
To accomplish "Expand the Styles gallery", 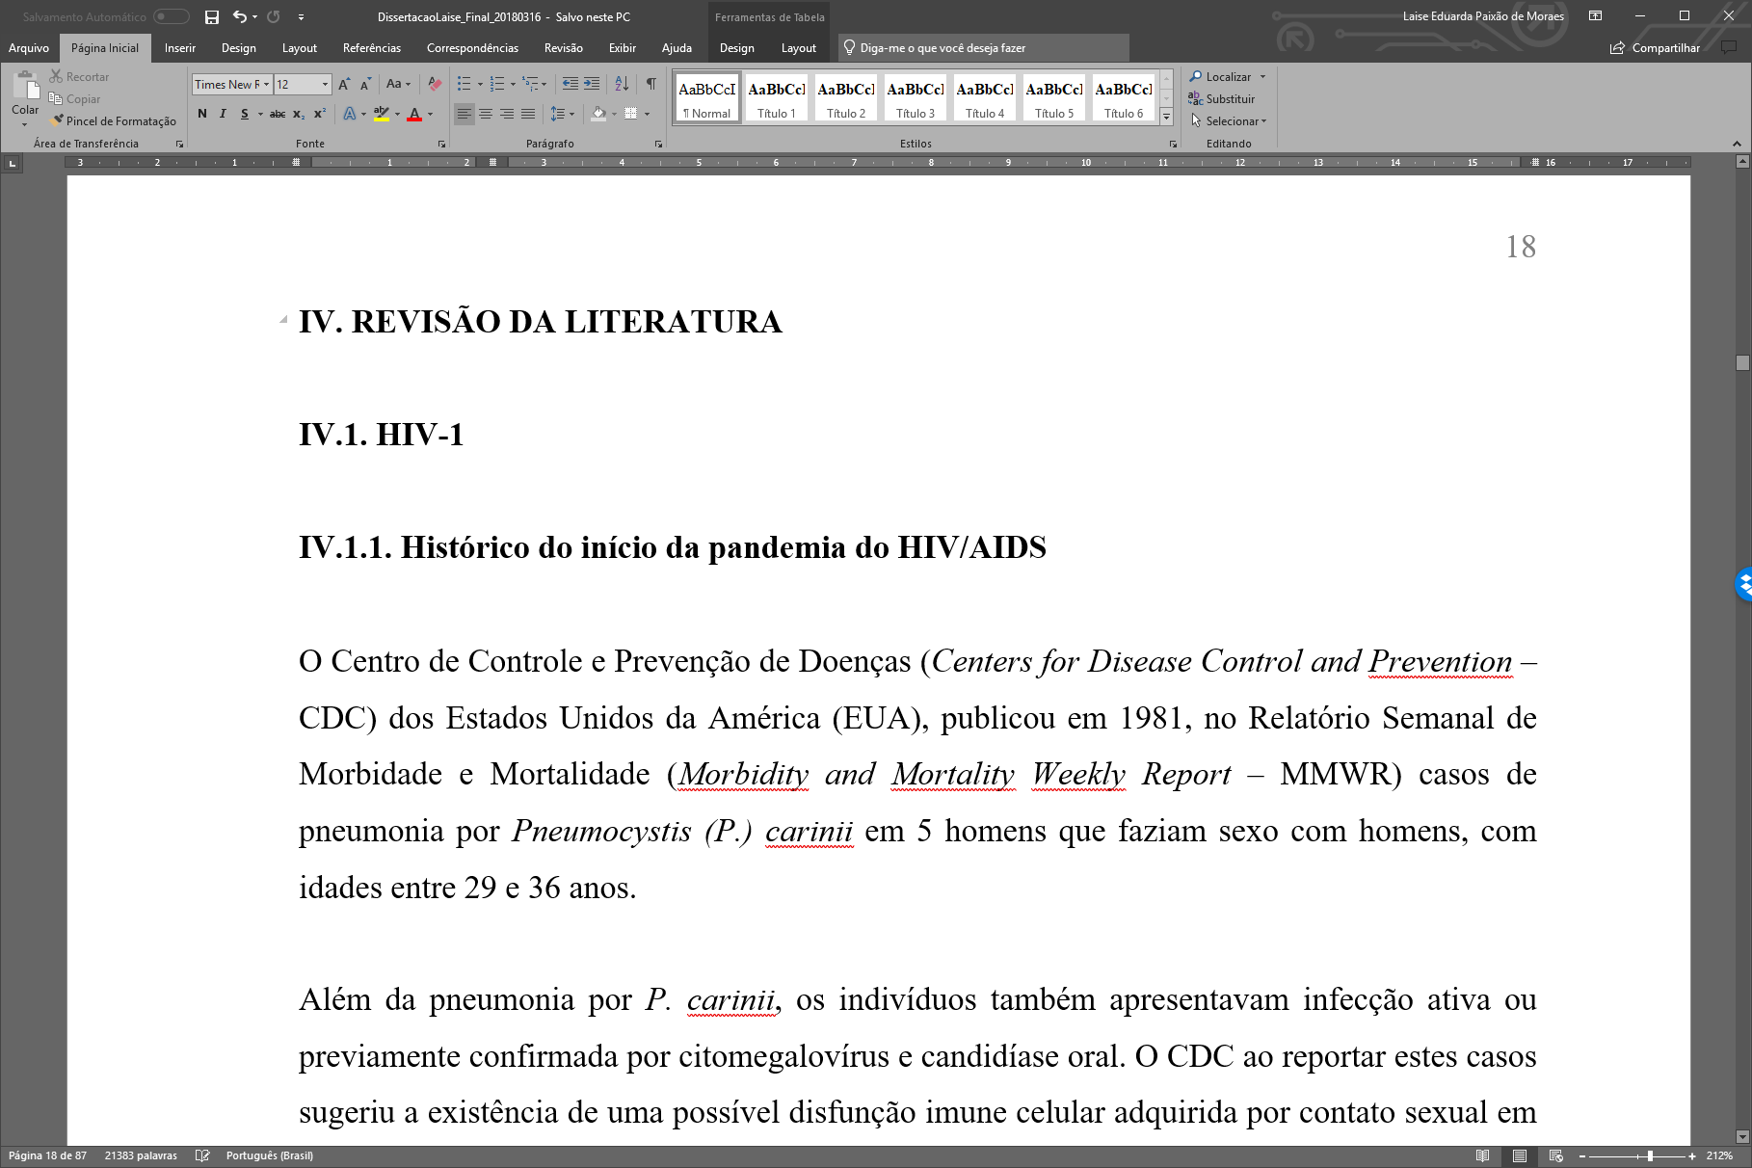I will click(1166, 116).
